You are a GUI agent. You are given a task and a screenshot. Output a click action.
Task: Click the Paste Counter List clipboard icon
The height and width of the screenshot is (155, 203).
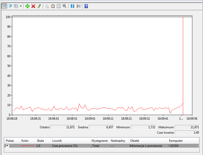[x=53, y=6]
